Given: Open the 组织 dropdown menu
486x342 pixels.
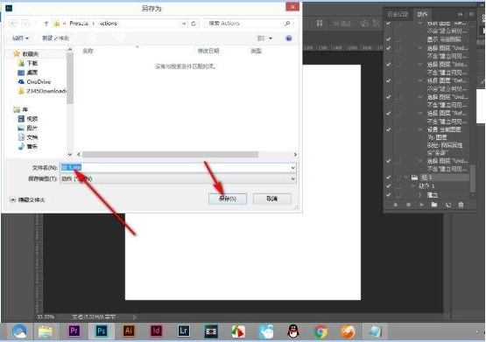Looking at the screenshot, I should [20, 38].
